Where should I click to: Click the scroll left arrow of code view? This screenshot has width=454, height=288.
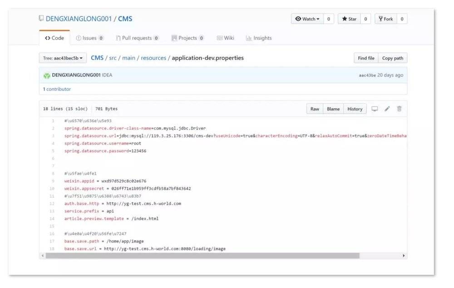(x=43, y=256)
